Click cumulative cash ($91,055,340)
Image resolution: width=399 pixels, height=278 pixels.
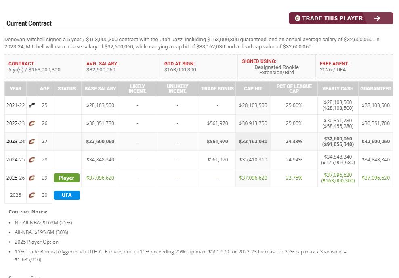coord(338,144)
